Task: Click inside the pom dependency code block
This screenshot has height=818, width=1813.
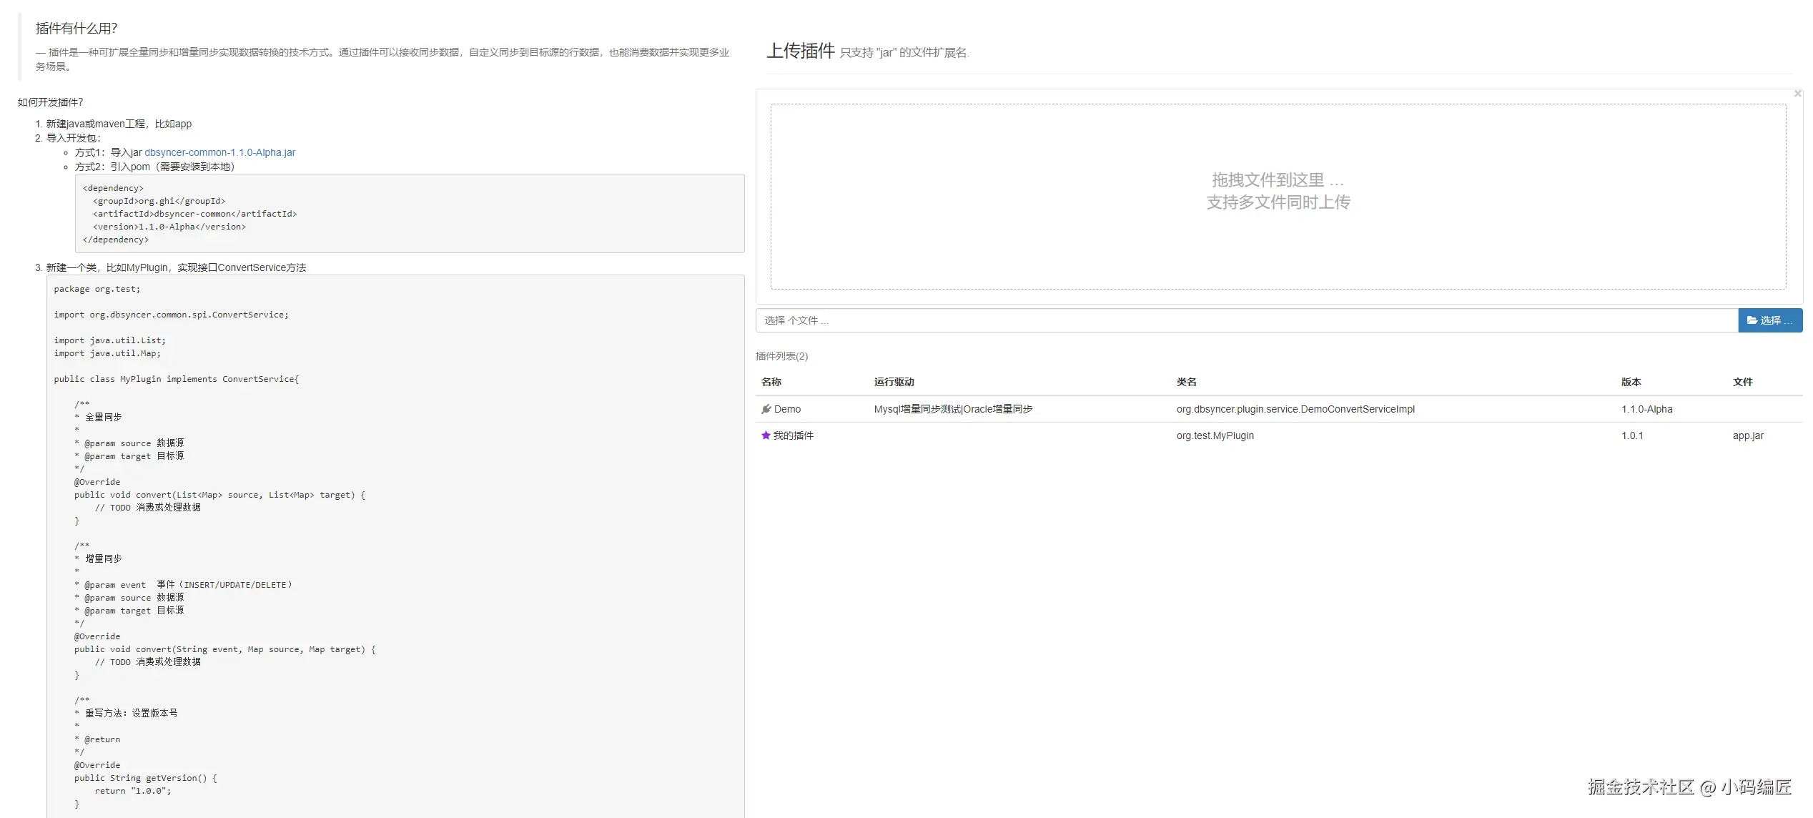Action: point(409,214)
